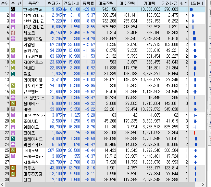The image size is (211, 187).
Task: Click the 신 badge in the 조이시티 row
Action: coord(13,121)
